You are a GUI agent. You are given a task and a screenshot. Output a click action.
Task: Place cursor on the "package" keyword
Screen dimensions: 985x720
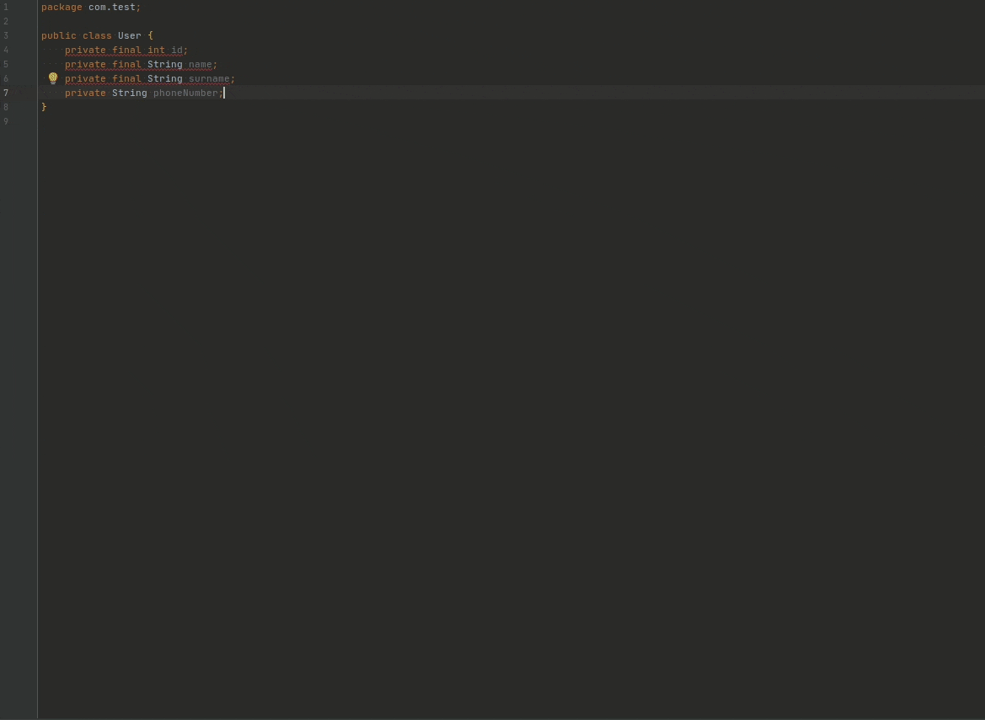coord(62,7)
